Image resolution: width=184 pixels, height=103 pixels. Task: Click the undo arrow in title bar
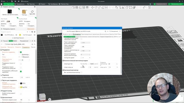pos(15,1)
